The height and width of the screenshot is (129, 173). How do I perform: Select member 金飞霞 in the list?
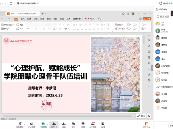pyautogui.click(x=163, y=94)
